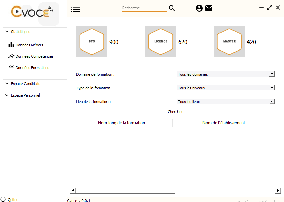Viewport: 284px width, 202px height.
Task: Open the messages envelope icon
Action: point(209,8)
